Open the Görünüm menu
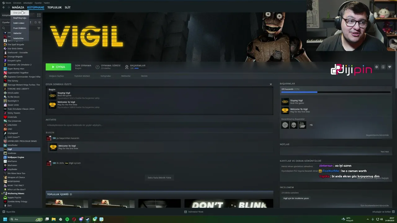 17,3
